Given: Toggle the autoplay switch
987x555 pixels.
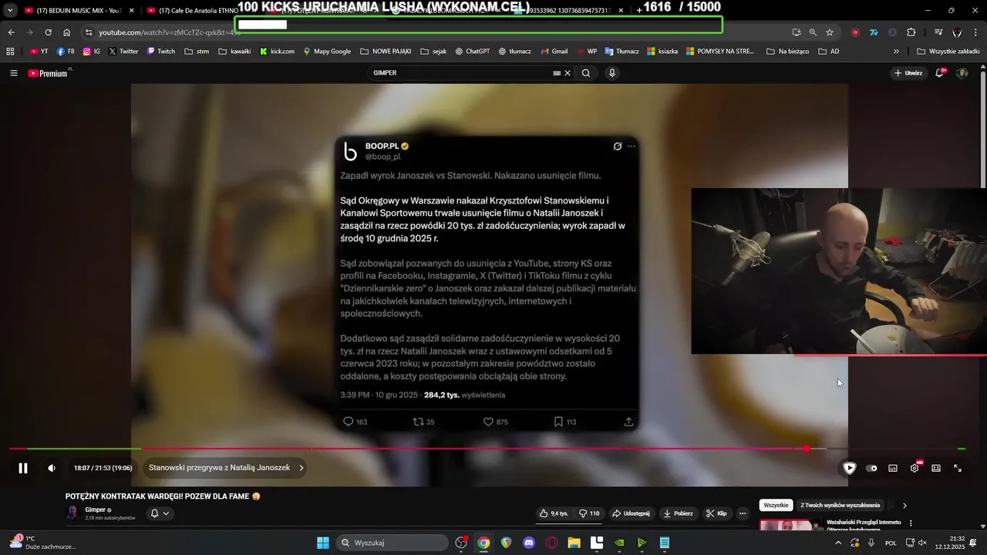Looking at the screenshot, I should (x=871, y=468).
